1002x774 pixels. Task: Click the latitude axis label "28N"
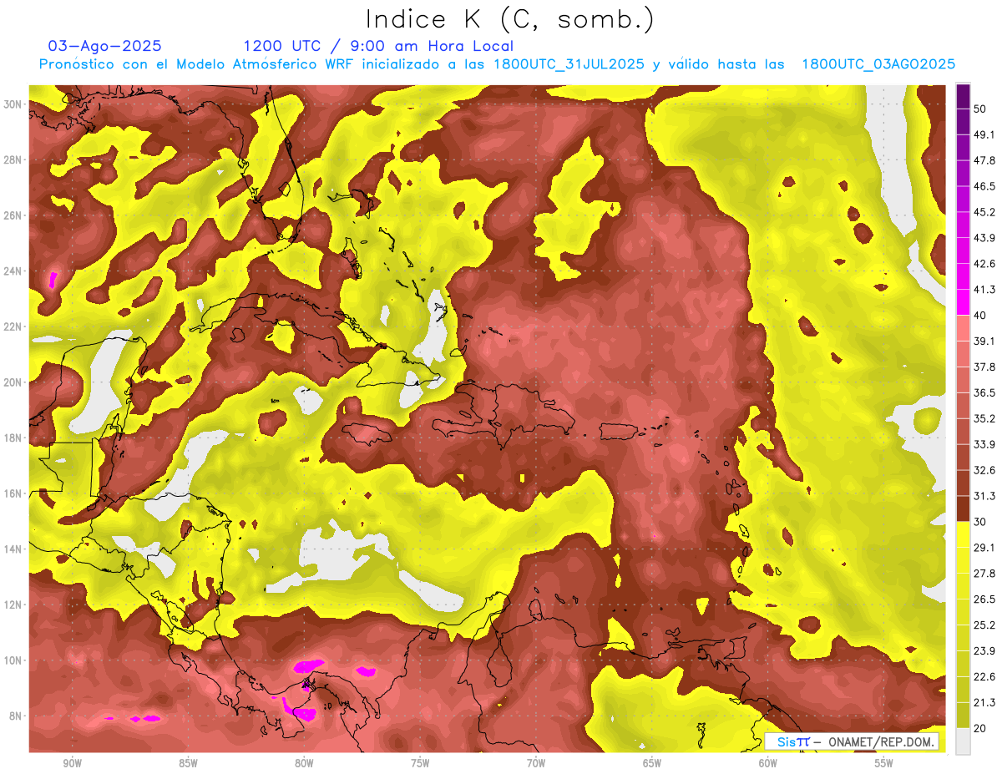(13, 159)
